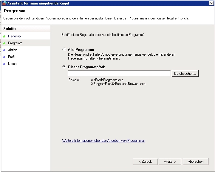Focus the program path input field
The width and height of the screenshot is (215, 172).
click(119, 73)
